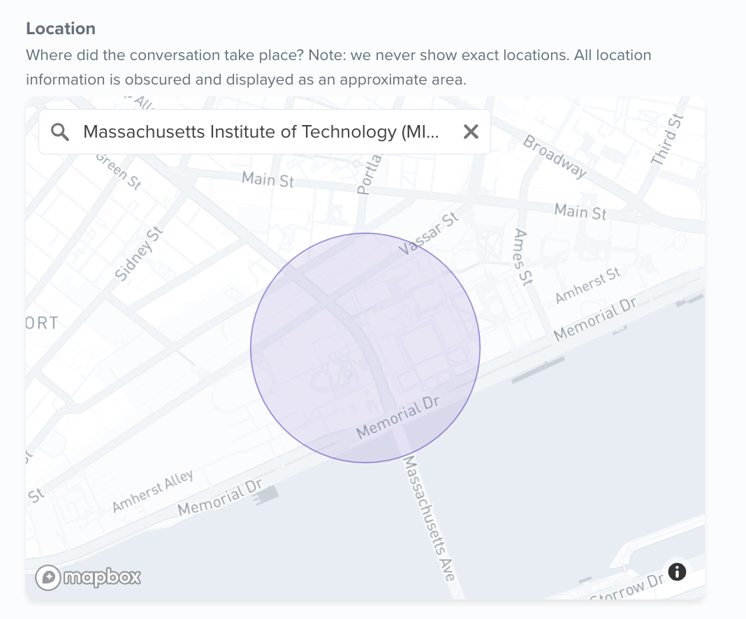Click the Massachusetts Ave bridge label
This screenshot has height=619, width=746.
(430, 518)
